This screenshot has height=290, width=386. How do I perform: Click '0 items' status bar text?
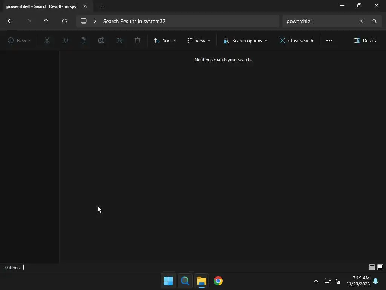point(12,268)
